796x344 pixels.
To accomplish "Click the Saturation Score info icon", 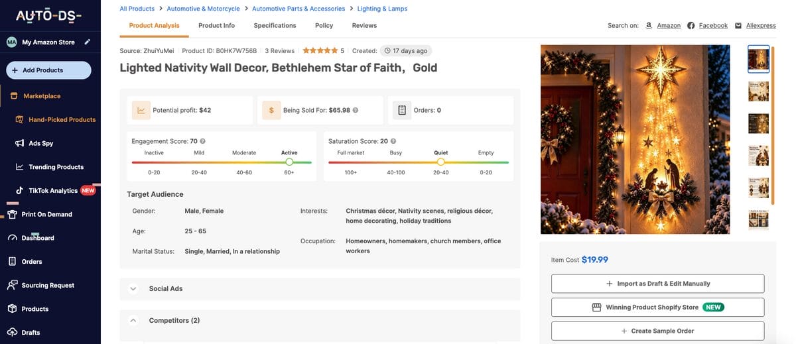I will pos(393,141).
